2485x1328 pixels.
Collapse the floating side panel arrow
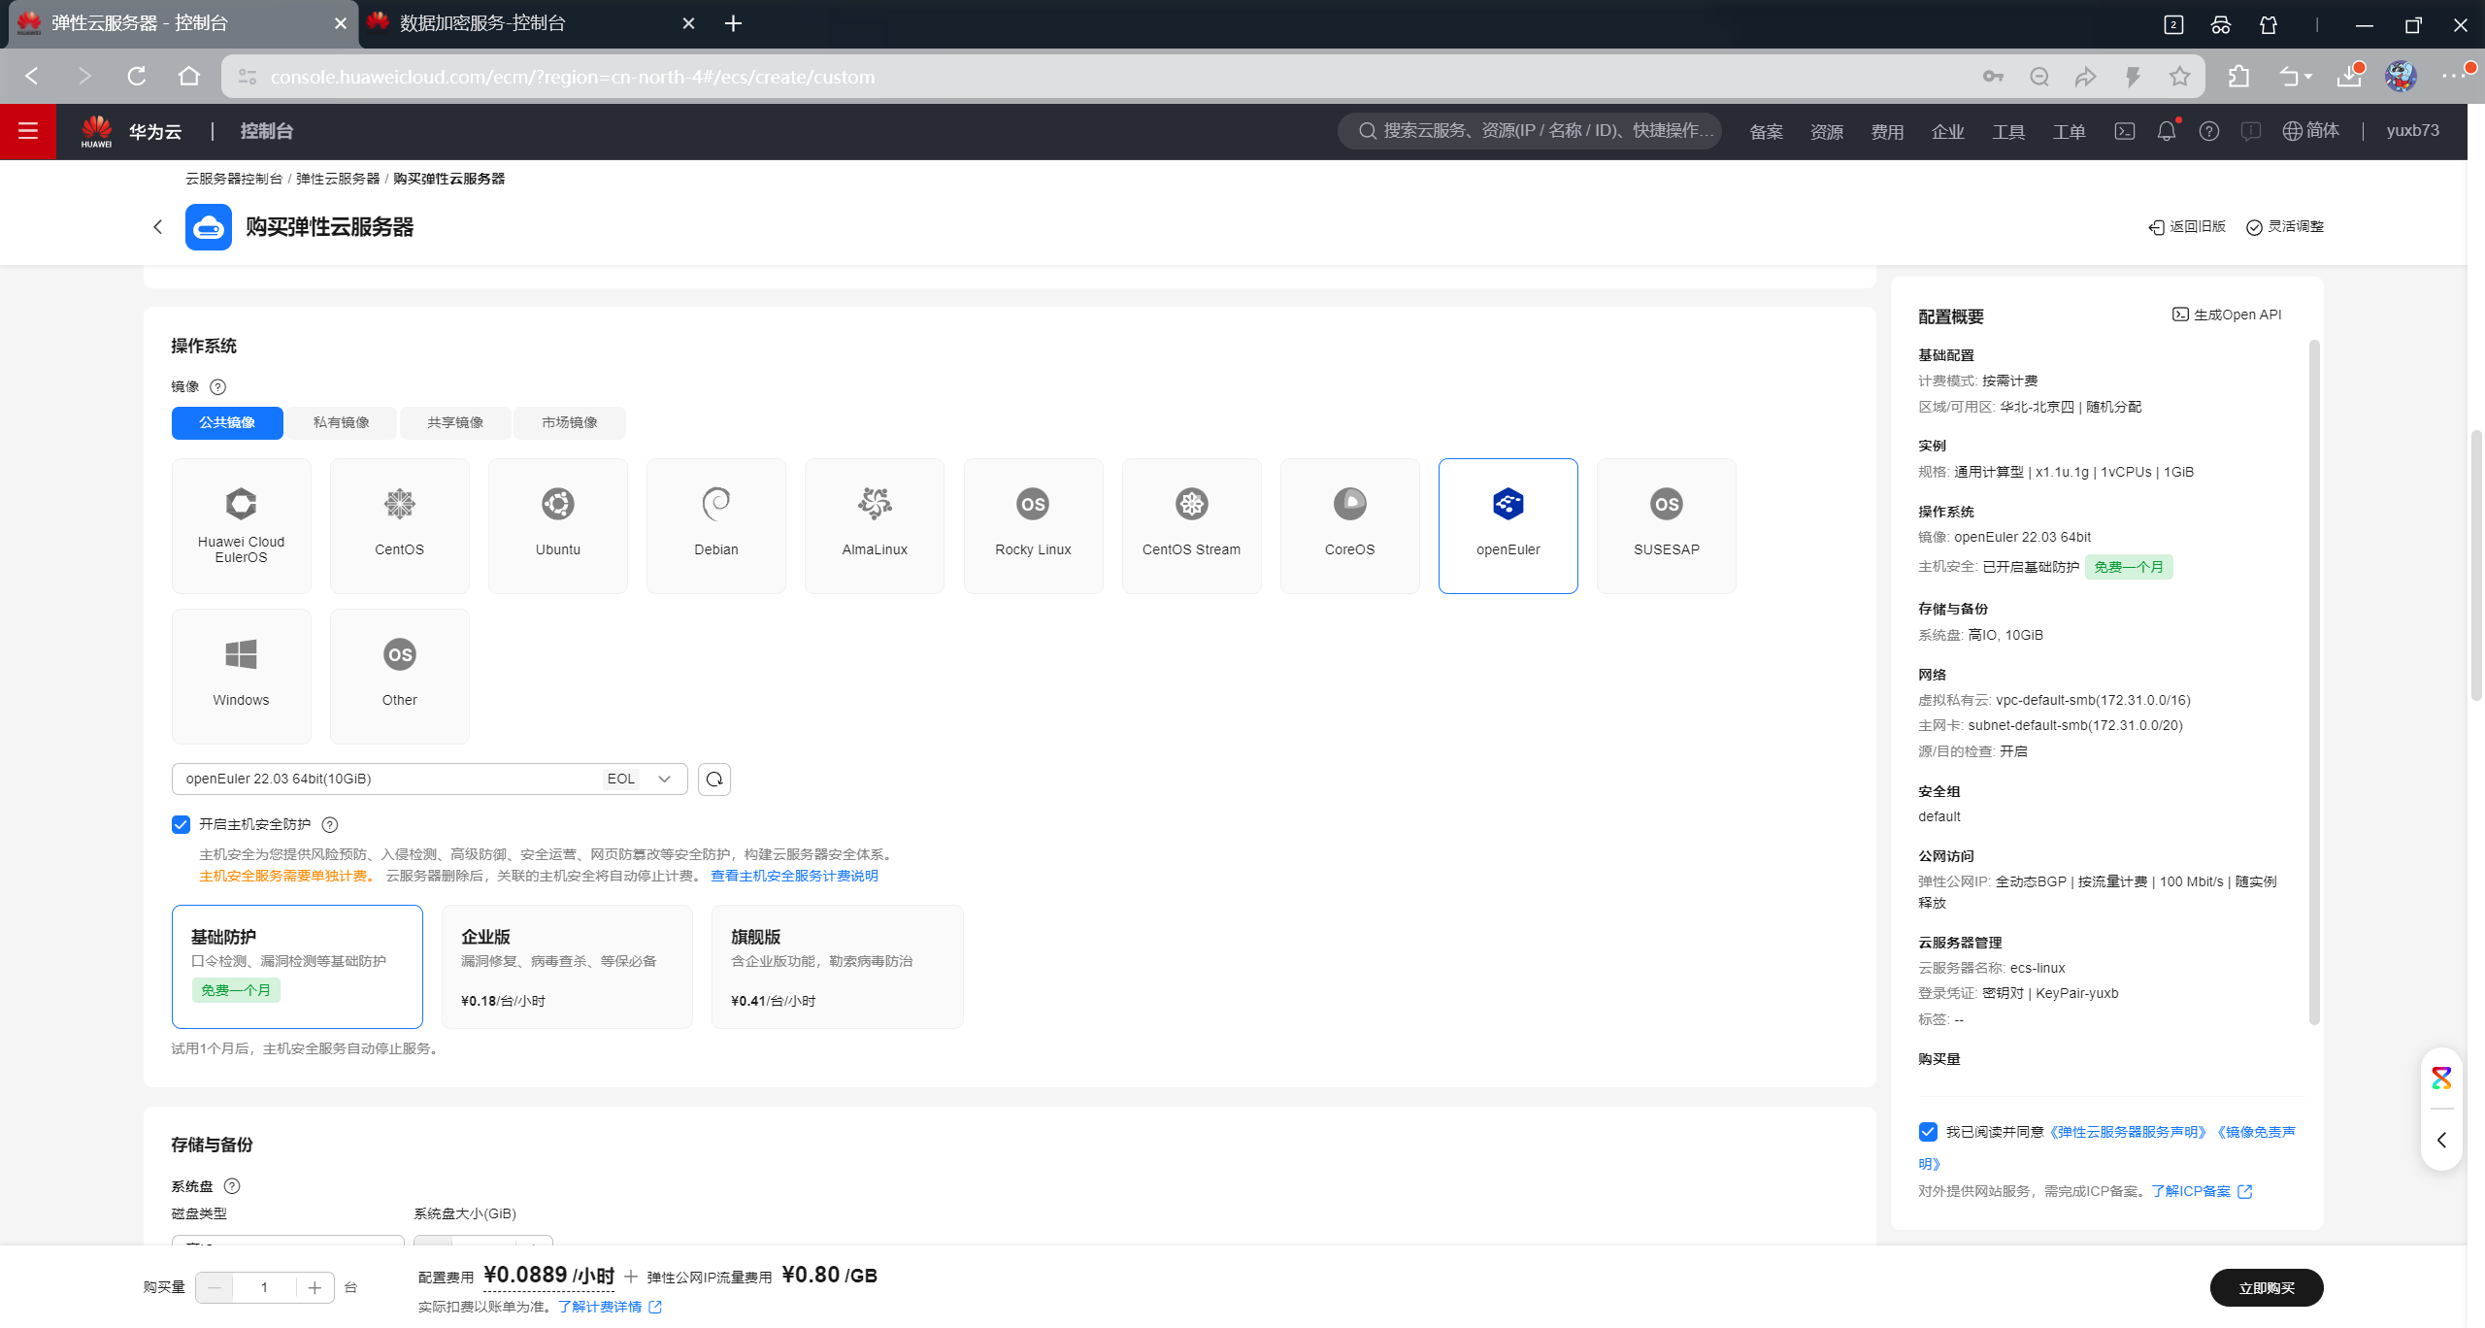pos(2440,1140)
